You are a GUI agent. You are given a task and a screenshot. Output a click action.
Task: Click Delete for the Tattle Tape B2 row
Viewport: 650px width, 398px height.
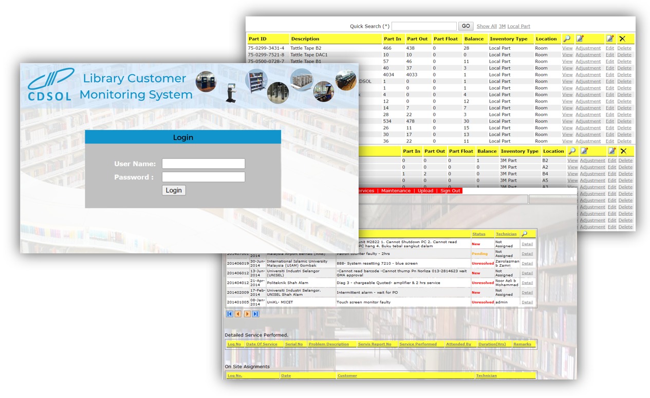click(624, 48)
